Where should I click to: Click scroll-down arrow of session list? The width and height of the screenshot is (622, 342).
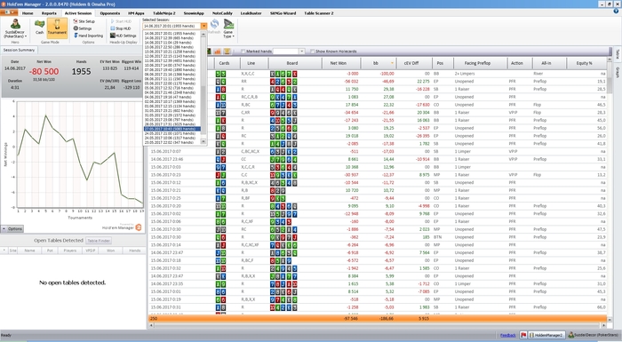tap(203, 141)
